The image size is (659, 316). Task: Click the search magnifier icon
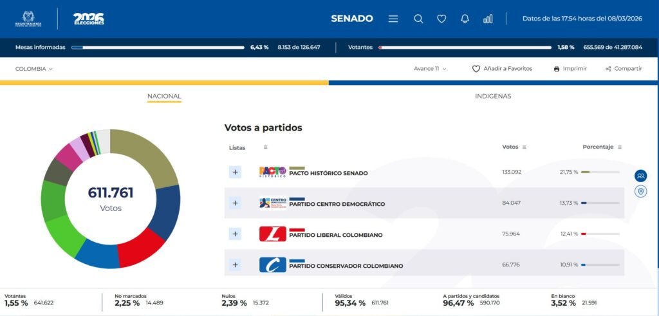[x=418, y=19]
